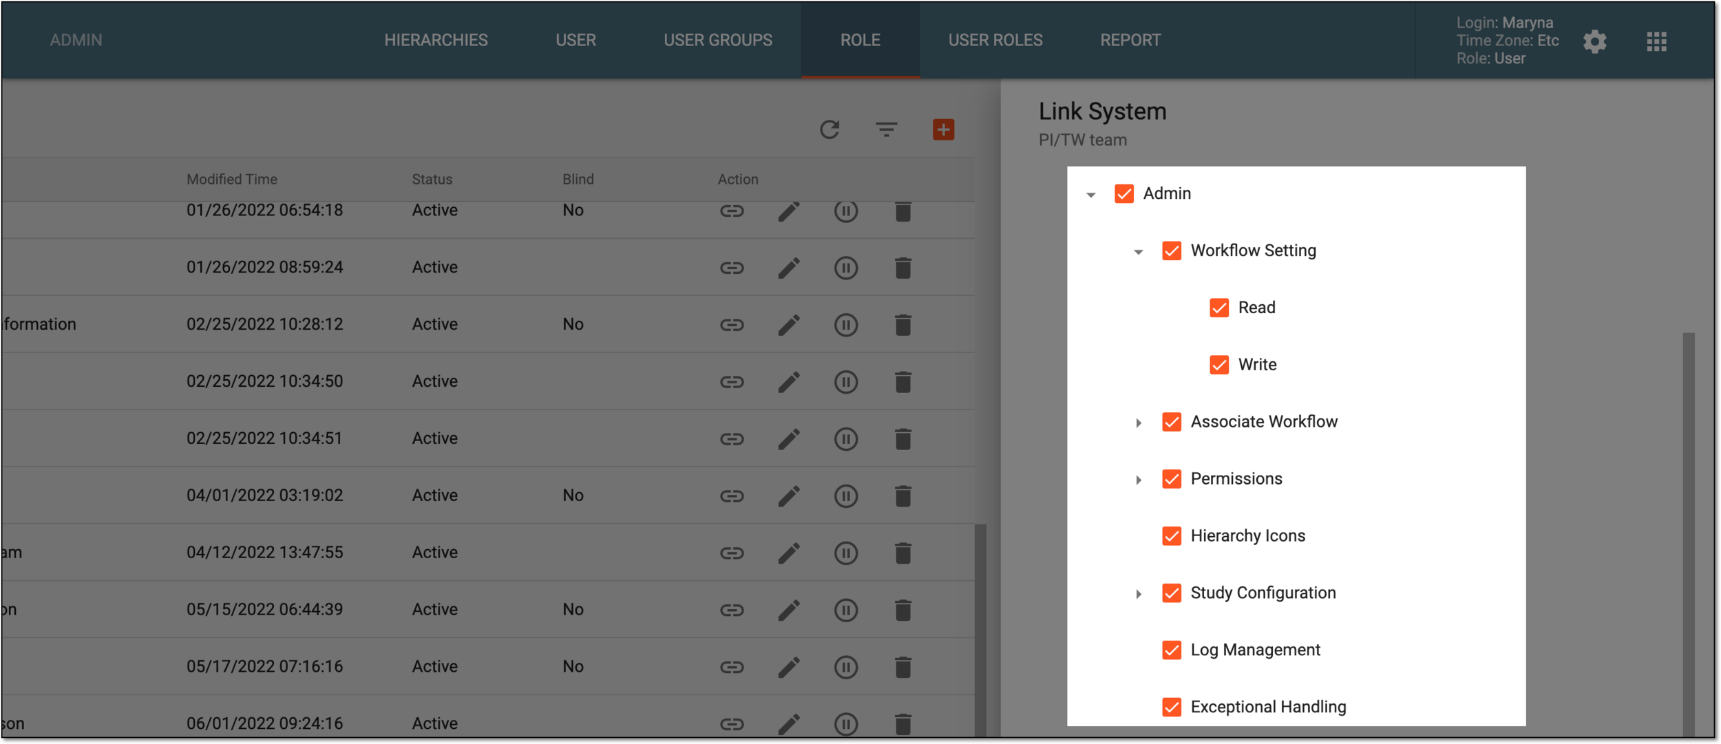Image resolution: width=1721 pixels, height=744 pixels.
Task: Click link icon for 02/25/2022 10:28:12 row
Action: [732, 325]
